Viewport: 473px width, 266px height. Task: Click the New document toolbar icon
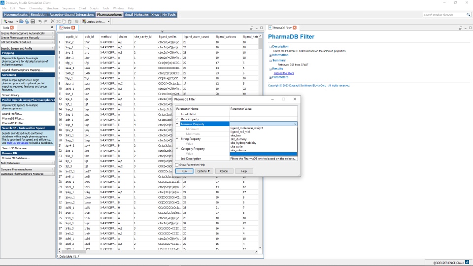coord(8,21)
